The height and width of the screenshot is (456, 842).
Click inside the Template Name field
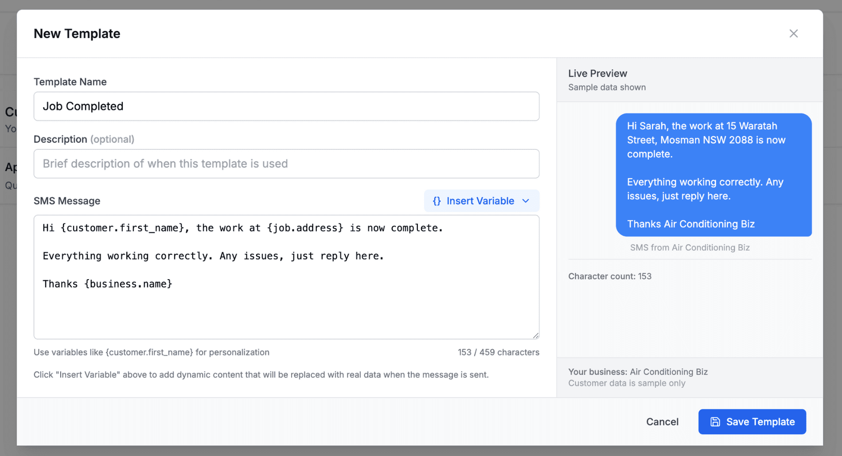click(x=286, y=106)
